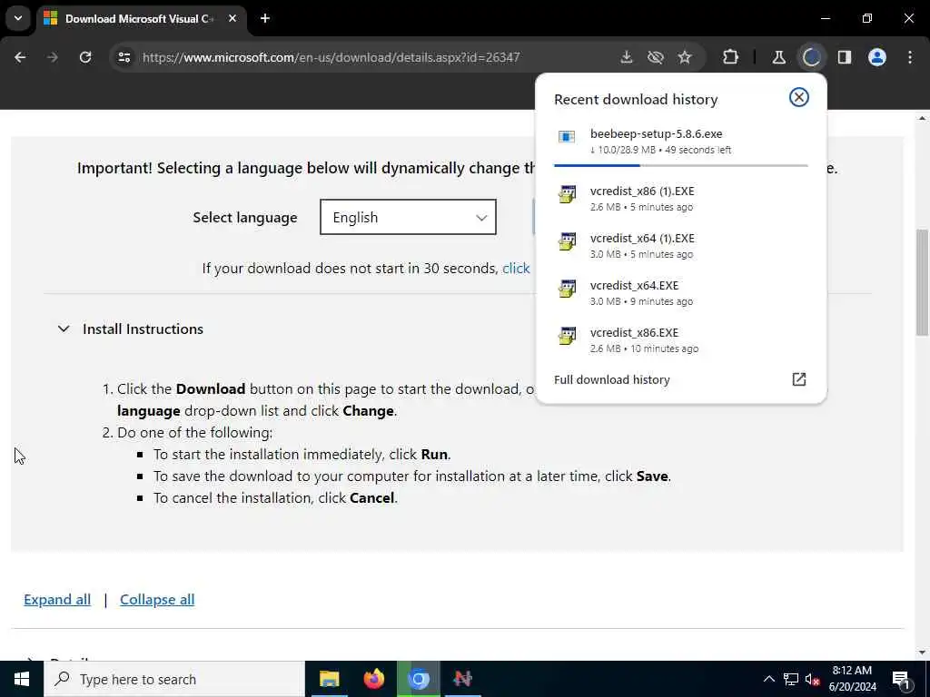Screen dimensions: 930x697
Task: Open the tab search dropdown arrow
Action: [18, 18]
